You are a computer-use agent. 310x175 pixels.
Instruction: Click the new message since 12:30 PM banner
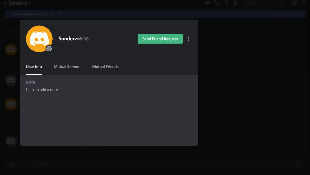point(155,14)
